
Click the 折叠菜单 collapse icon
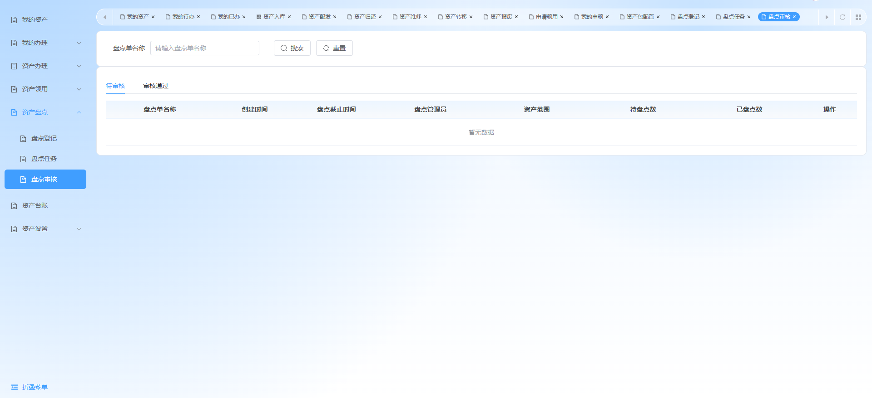15,387
